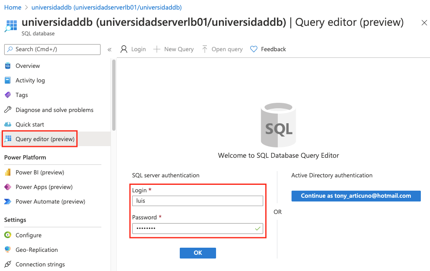Start a New Query from the toolbar
Image resolution: width=430 pixels, height=271 pixels.
click(174, 49)
